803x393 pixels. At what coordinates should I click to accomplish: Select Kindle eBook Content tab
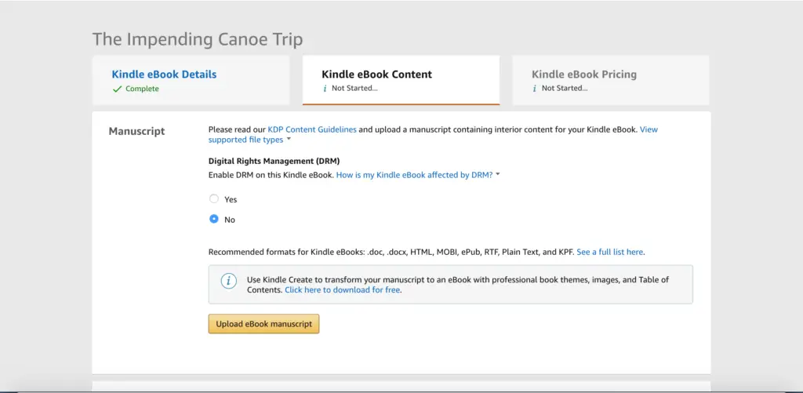coord(401,80)
